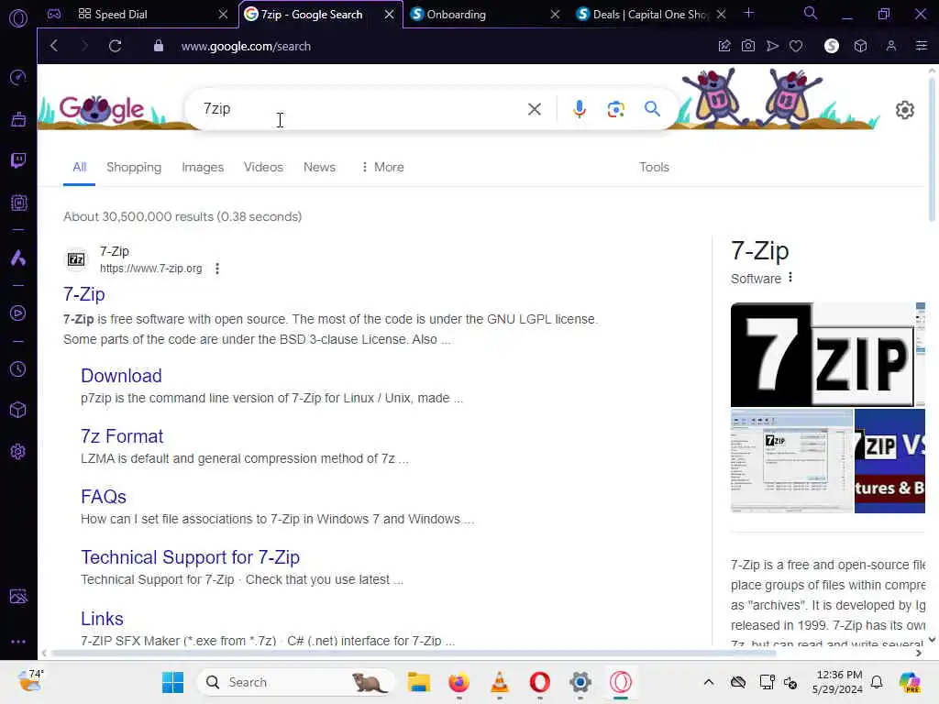Open the 7z Format sitelink
Viewport: 939px width, 704px height.
click(x=122, y=435)
